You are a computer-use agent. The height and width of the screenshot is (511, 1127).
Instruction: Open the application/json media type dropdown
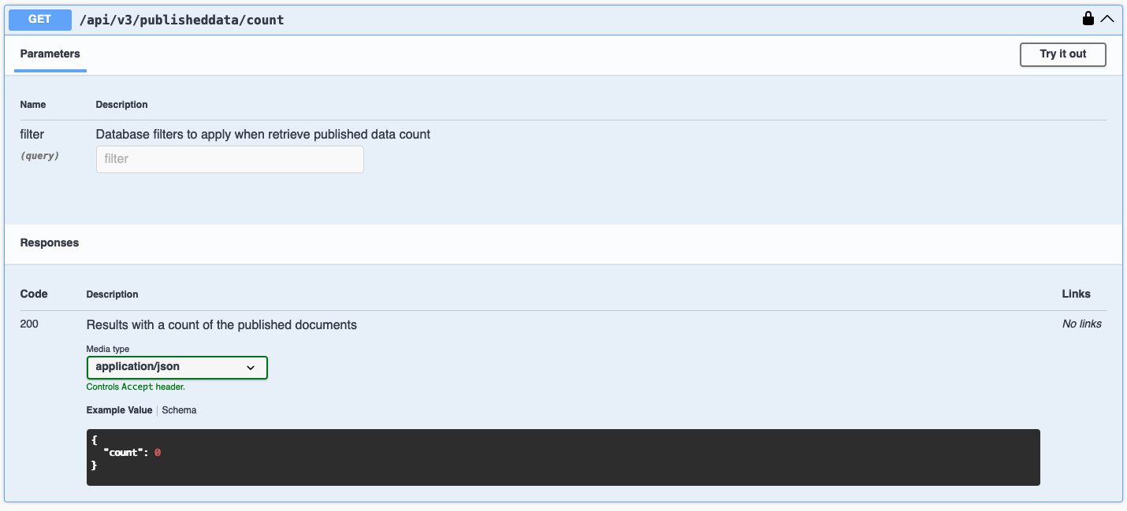[x=177, y=367]
